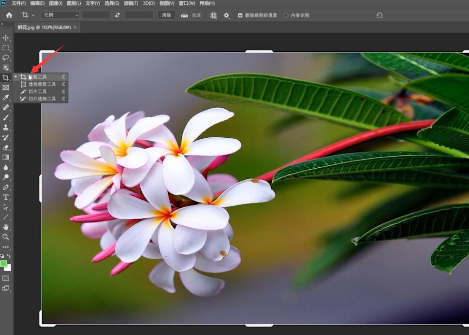Toggle the 删除裁剪的像素 checkbox
469x335 pixels.
(x=240, y=15)
